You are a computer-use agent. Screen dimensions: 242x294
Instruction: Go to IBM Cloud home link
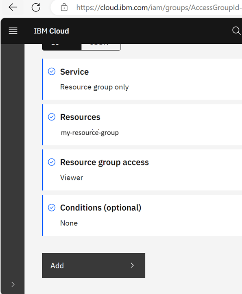click(51, 31)
